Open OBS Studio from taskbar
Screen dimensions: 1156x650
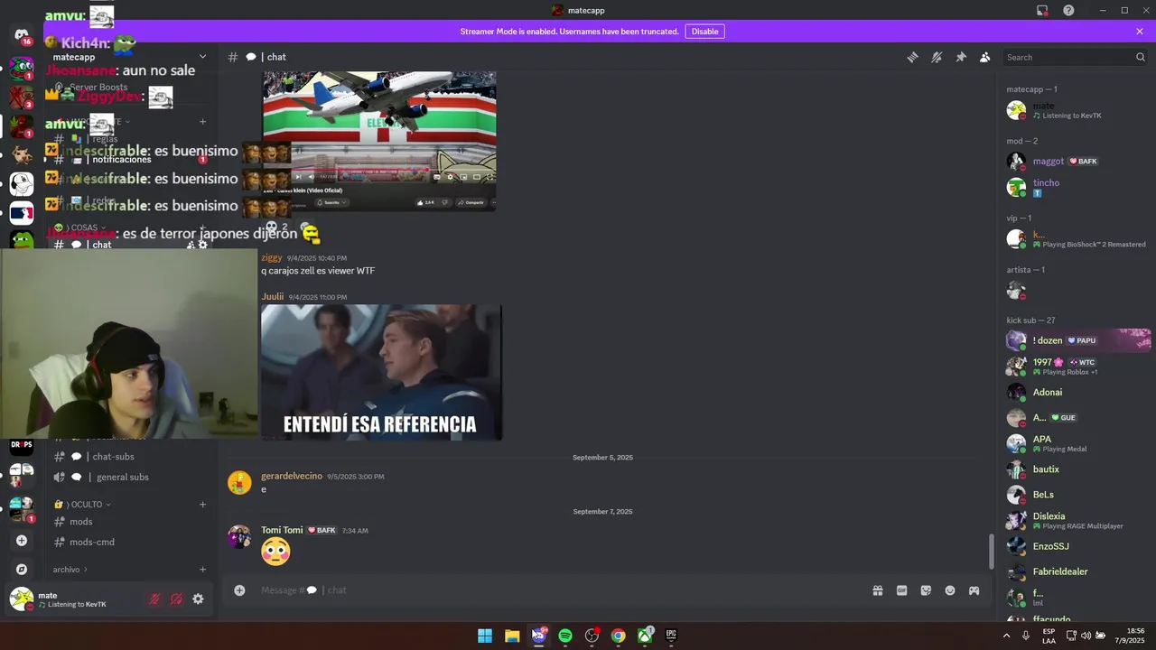(592, 636)
